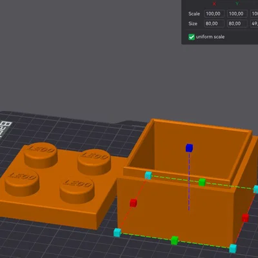This screenshot has height=258, width=258.
Task: Click the "Scale" row label
Action: pyautogui.click(x=194, y=14)
